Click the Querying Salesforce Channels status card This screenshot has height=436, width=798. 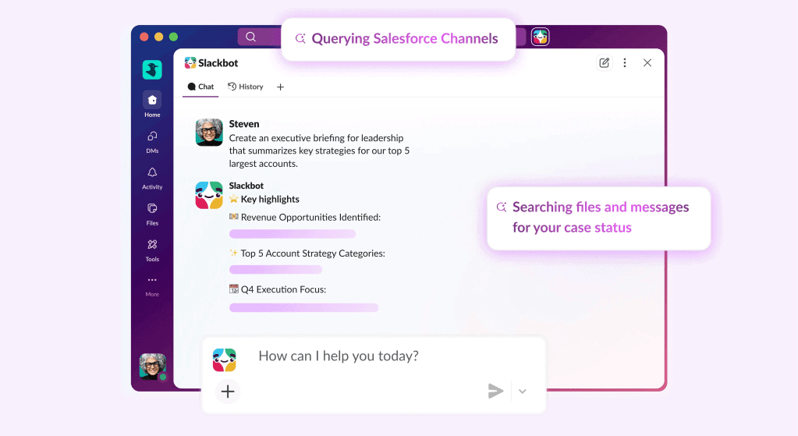pos(398,39)
